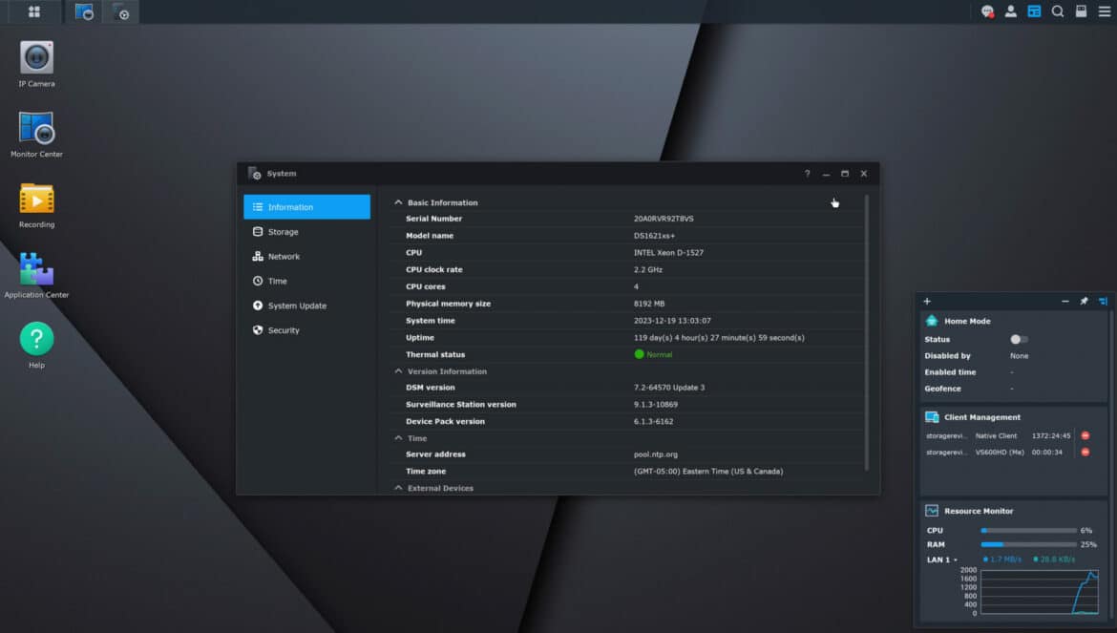Open the search magnifier icon

1058,11
